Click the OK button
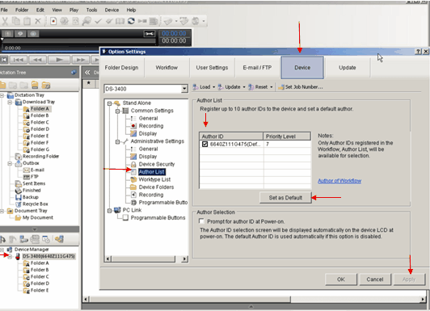Viewport: 430px width, 311px height. click(x=341, y=279)
